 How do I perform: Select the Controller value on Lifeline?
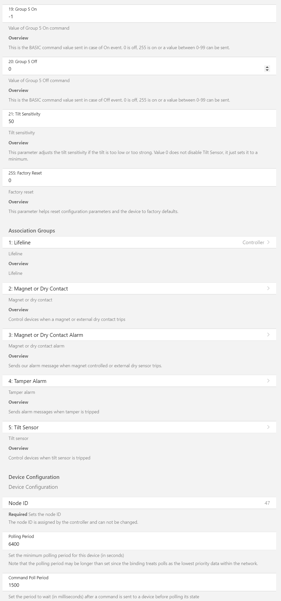coord(253,242)
